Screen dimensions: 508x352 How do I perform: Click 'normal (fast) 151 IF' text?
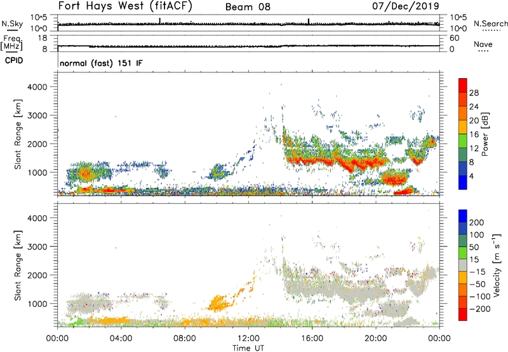pos(101,63)
